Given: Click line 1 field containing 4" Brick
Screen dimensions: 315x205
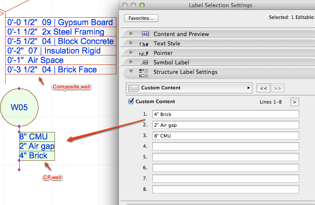Looking at the screenshot, I should tap(225, 114).
